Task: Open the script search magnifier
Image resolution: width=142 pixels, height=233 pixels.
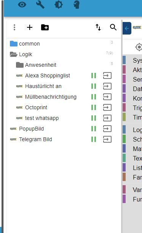Action: click(113, 27)
